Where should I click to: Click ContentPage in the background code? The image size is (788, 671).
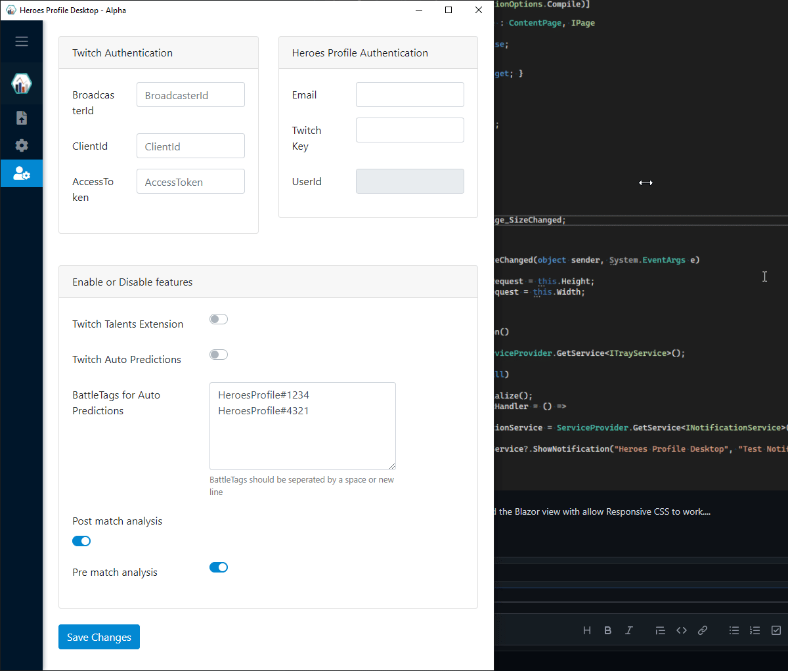tap(535, 23)
